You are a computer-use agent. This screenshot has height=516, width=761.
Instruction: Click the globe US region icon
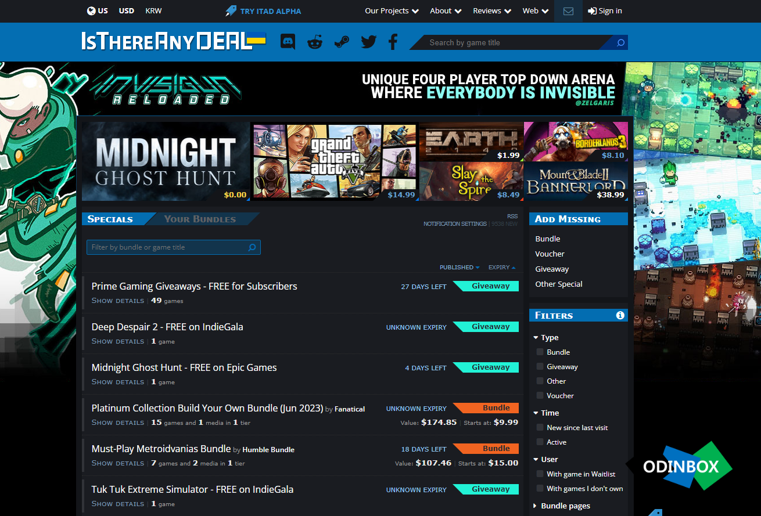(x=91, y=10)
